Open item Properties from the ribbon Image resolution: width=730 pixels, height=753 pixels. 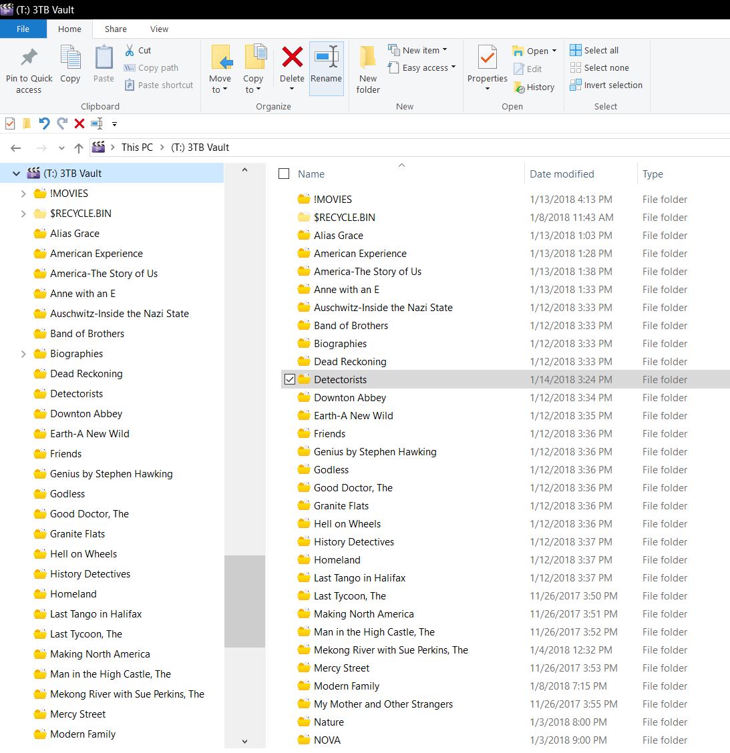[487, 63]
